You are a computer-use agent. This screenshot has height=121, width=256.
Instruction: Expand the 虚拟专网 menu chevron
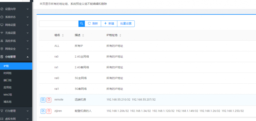click(28, 119)
